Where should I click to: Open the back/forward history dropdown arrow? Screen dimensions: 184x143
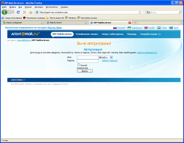pyautogui.click(x=13, y=12)
